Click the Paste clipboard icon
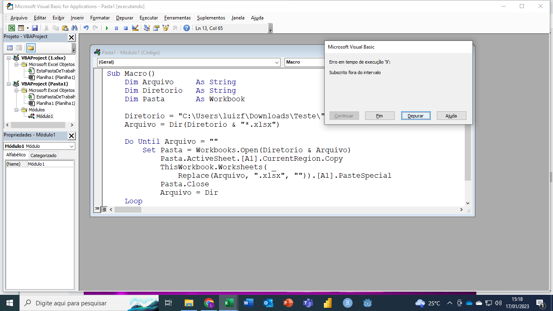 (x=65, y=28)
